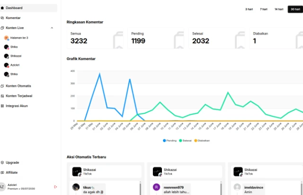Click the Konten Terjadwal calendar icon

click(x=3, y=96)
